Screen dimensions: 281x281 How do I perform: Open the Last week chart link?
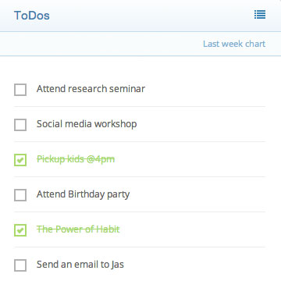[x=234, y=44]
